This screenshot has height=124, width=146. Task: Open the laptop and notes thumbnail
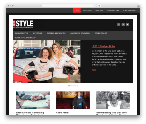click(33, 100)
